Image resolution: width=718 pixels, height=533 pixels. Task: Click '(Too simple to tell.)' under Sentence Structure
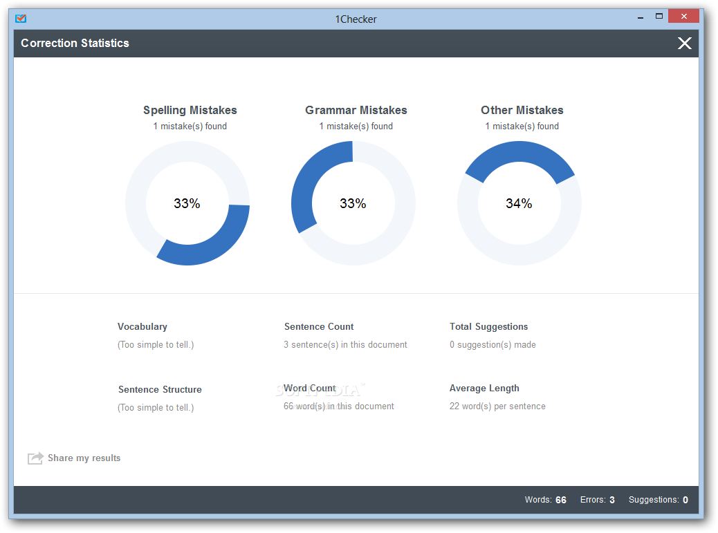[x=156, y=407]
